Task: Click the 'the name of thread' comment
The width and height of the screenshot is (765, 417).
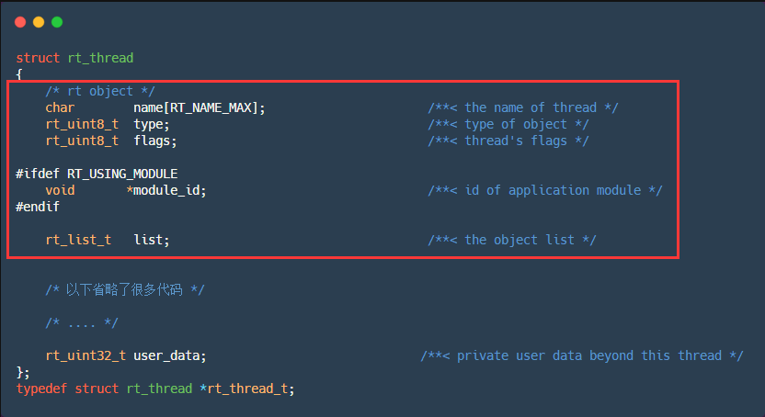Action: click(522, 107)
